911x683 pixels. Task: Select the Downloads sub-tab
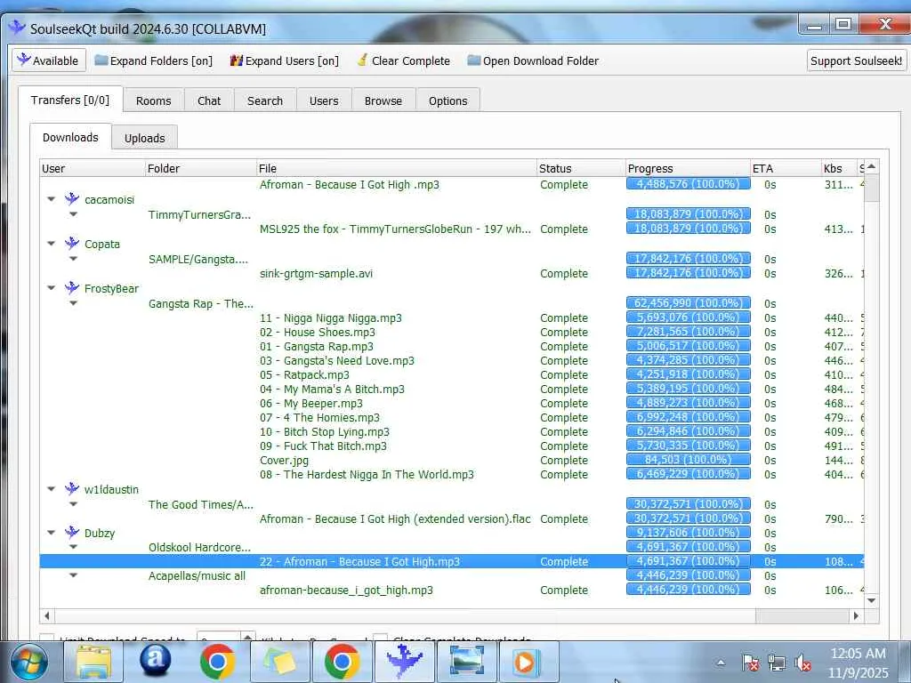coord(70,137)
